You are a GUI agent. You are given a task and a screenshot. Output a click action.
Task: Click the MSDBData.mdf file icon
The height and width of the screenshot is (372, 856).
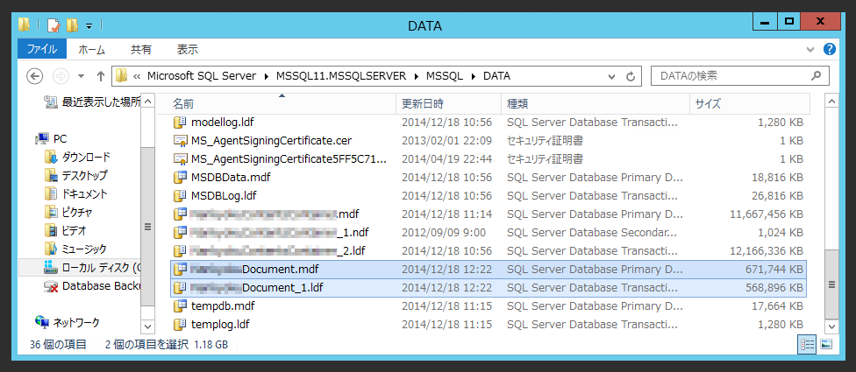click(x=180, y=178)
